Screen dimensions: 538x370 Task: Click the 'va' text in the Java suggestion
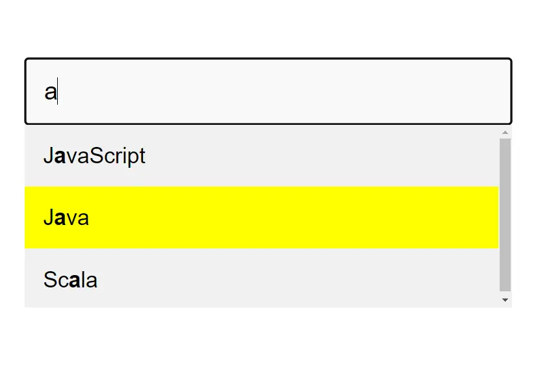click(x=77, y=218)
